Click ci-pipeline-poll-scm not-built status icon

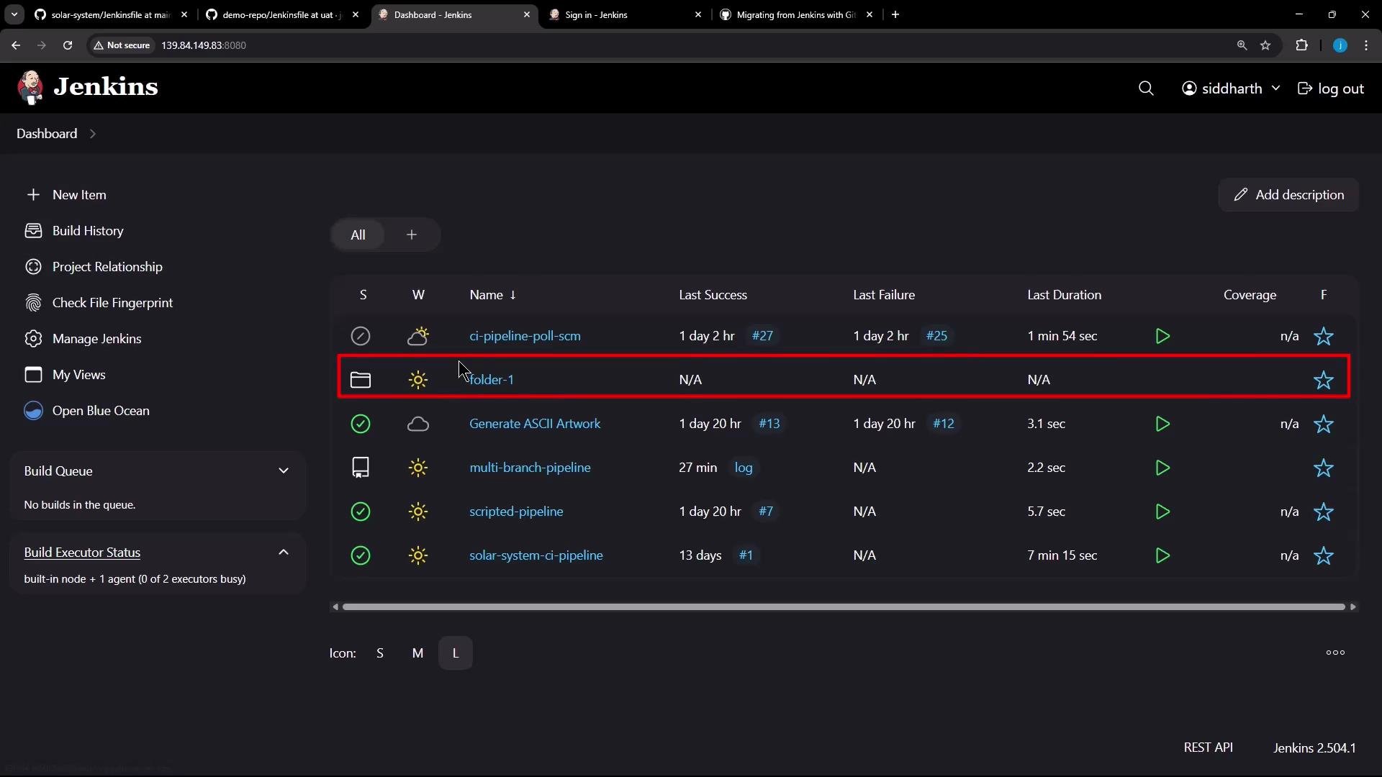[361, 336]
